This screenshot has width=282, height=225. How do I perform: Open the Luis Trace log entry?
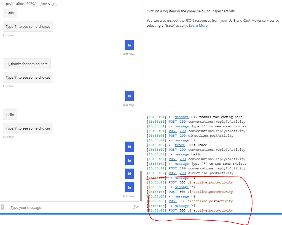coord(179,145)
